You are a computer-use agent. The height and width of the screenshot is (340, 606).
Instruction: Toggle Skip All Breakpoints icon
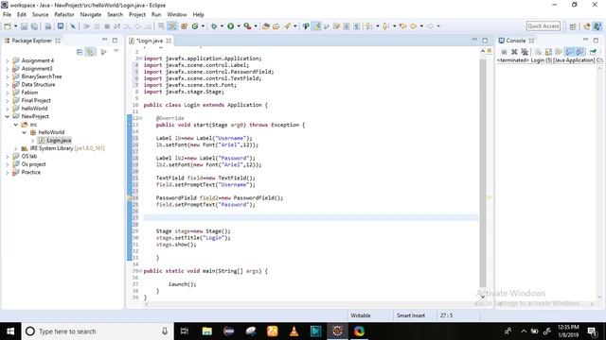point(73,26)
